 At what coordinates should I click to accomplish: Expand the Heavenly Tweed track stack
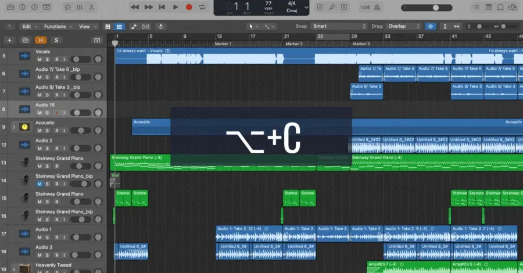coord(14,269)
